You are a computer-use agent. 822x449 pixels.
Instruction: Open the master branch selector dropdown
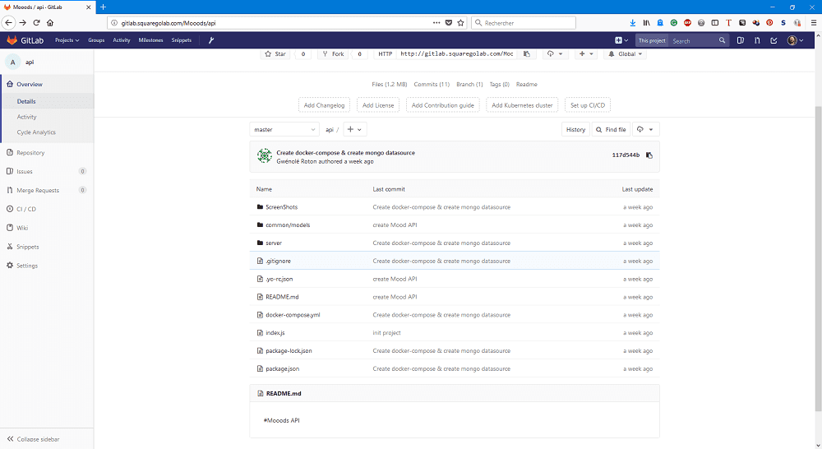284,130
